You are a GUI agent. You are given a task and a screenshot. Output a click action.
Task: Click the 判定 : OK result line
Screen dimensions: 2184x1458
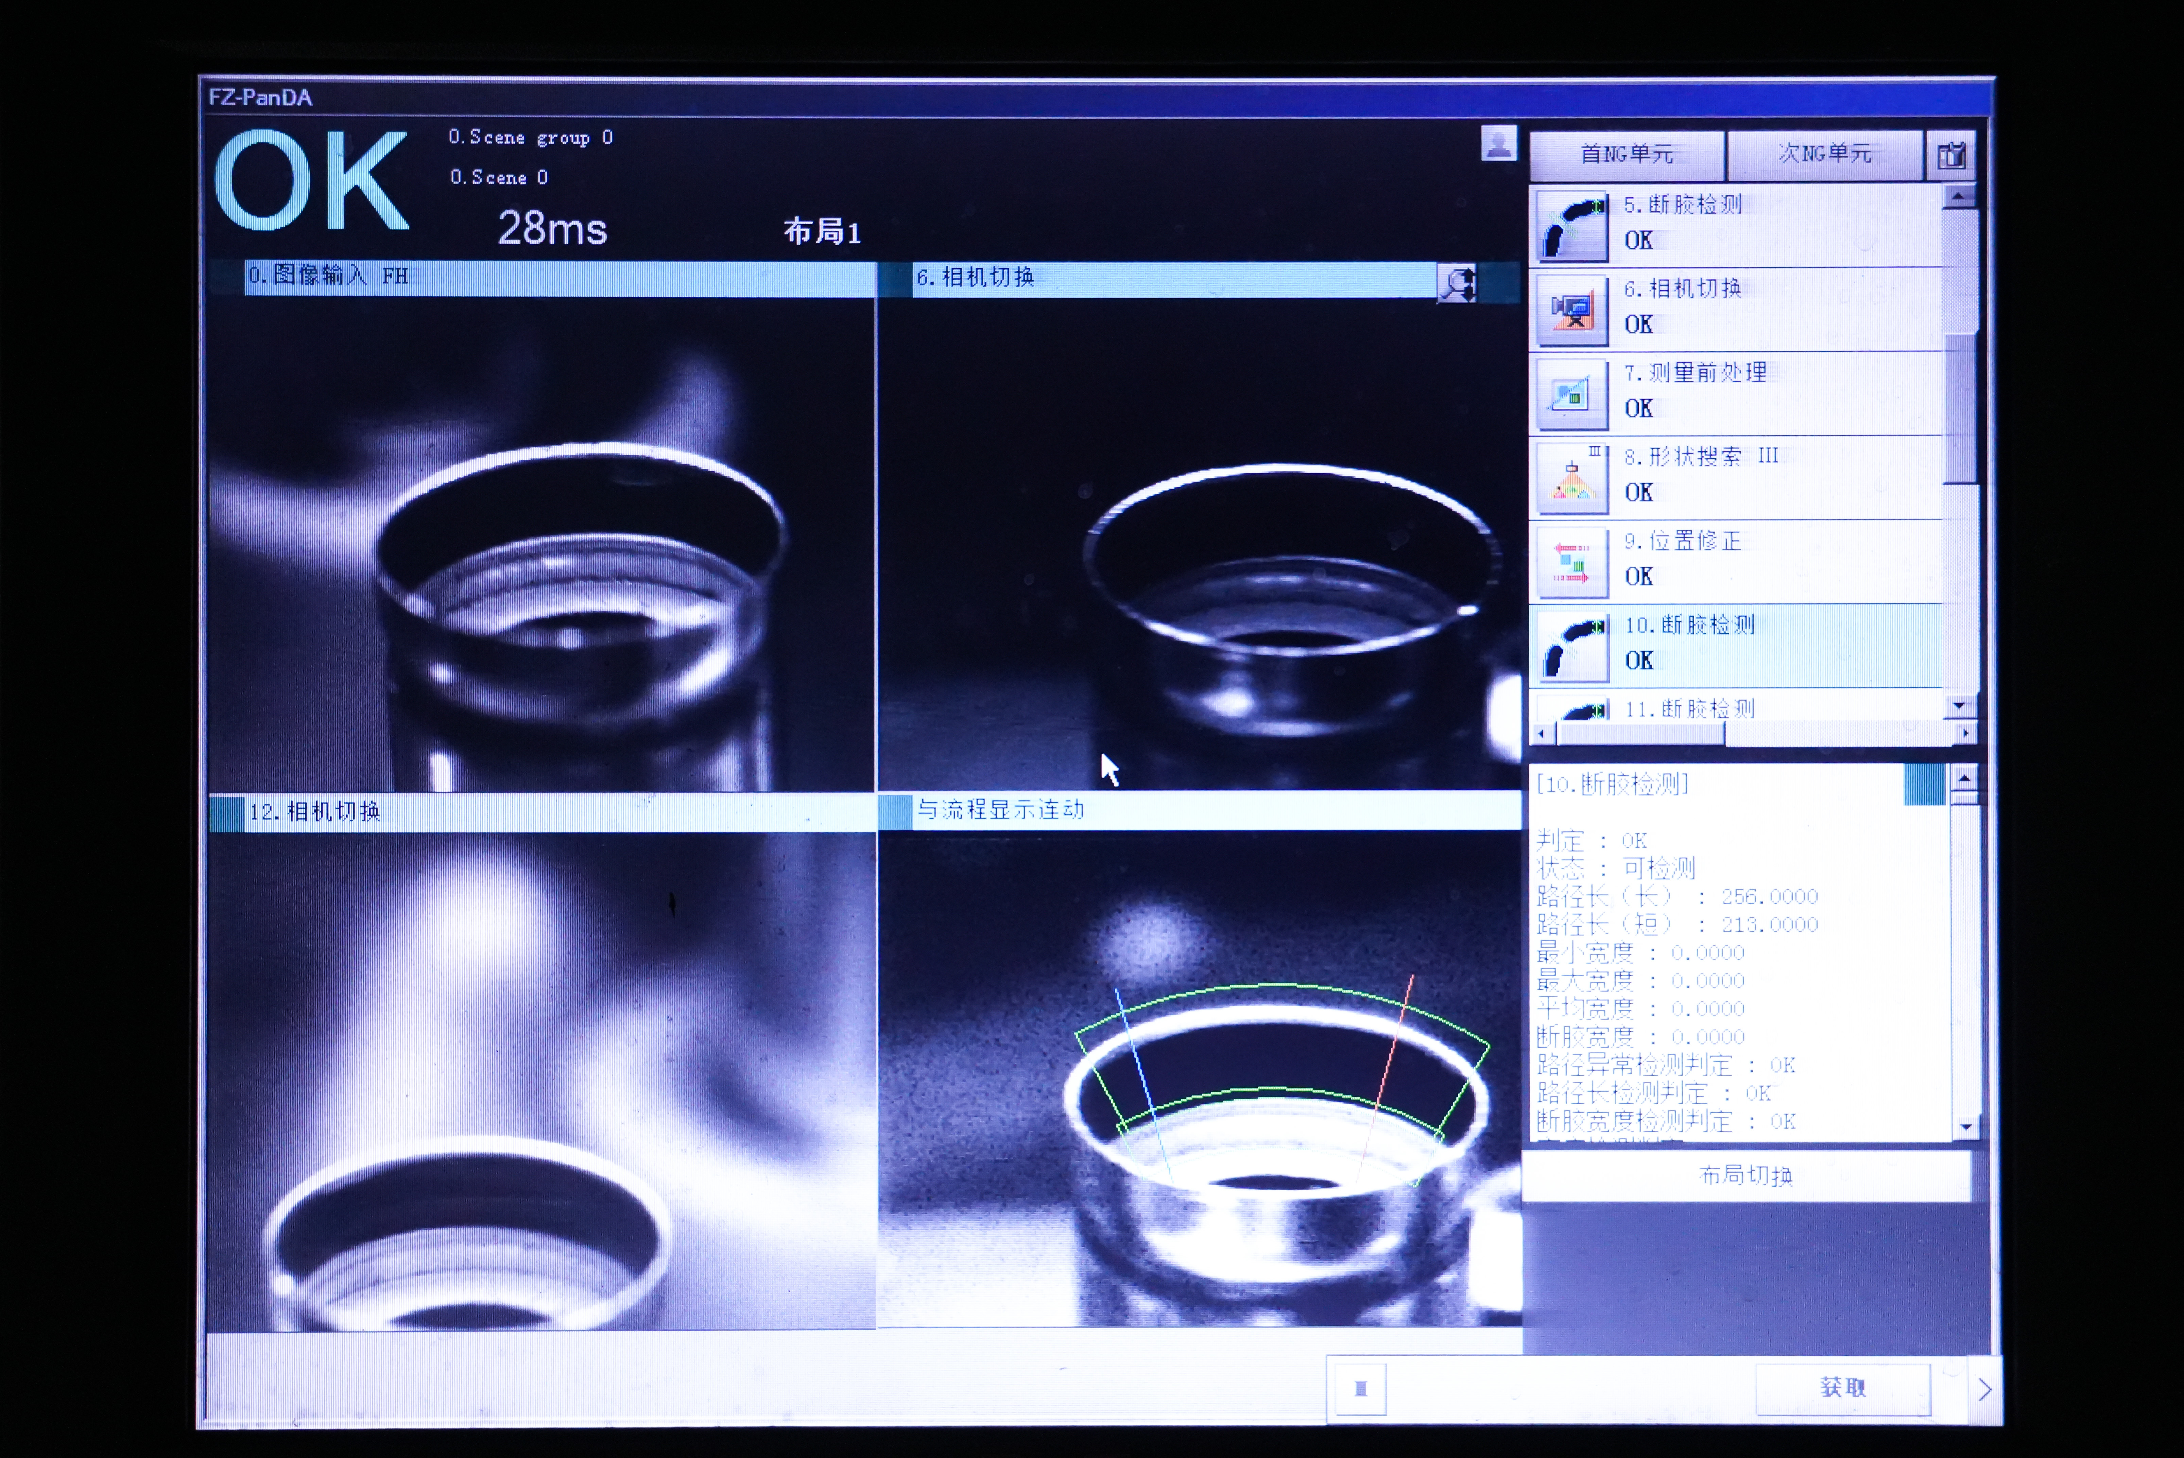(x=1592, y=841)
